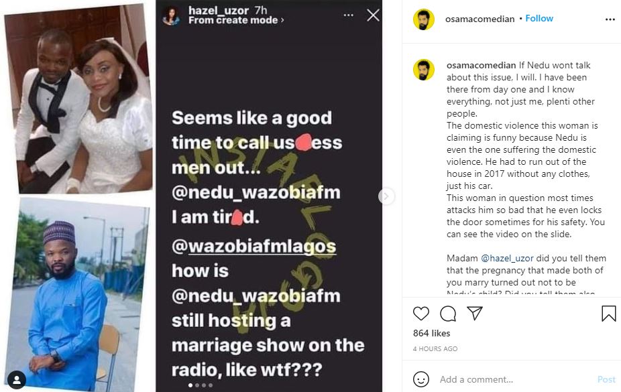Save post with bookmark icon
The width and height of the screenshot is (621, 392).
(x=608, y=314)
